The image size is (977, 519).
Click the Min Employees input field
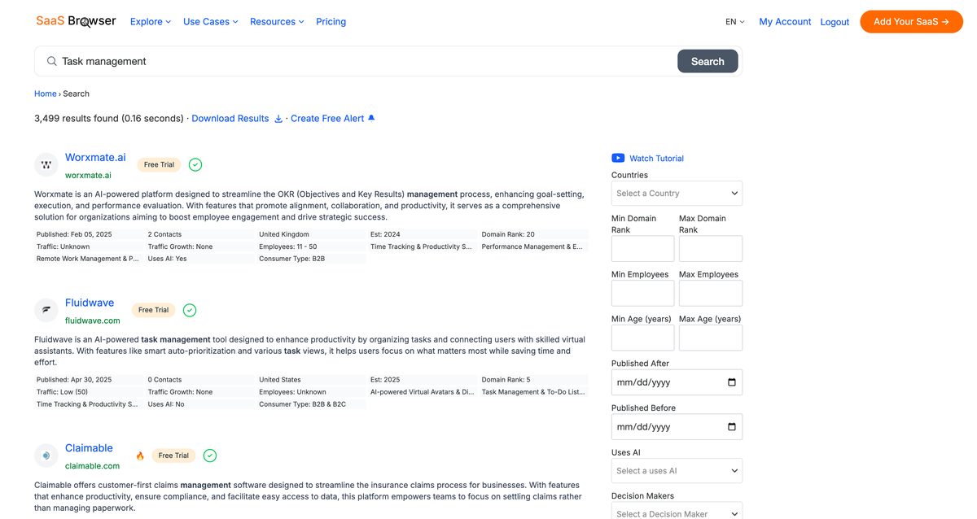point(642,294)
